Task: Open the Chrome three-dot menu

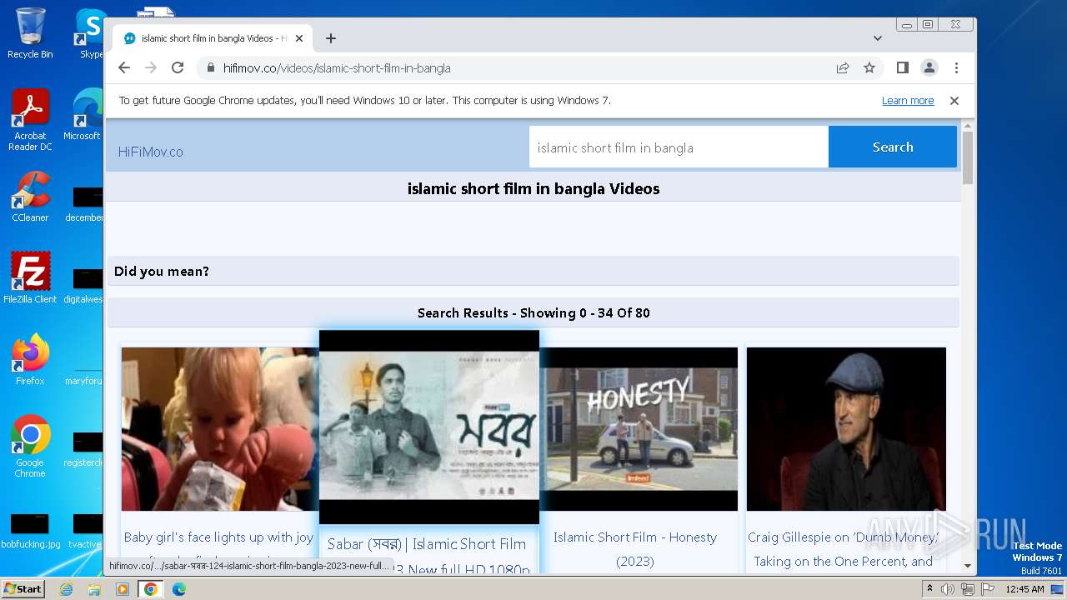Action: pos(956,67)
